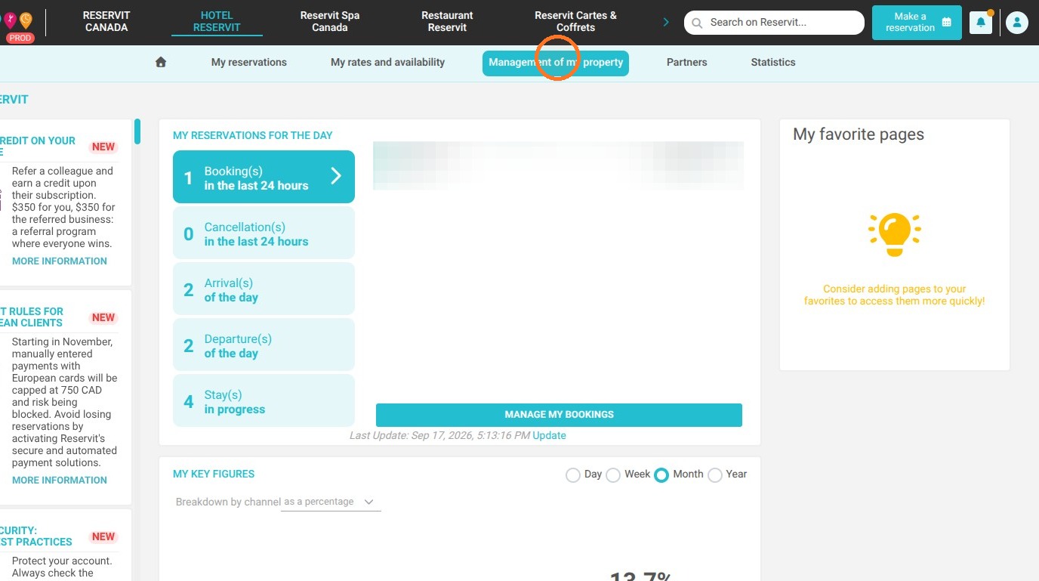This screenshot has width=1039, height=581.
Task: Click the MY RESERVATIONS FOR THE DAY heading
Action: (253, 136)
